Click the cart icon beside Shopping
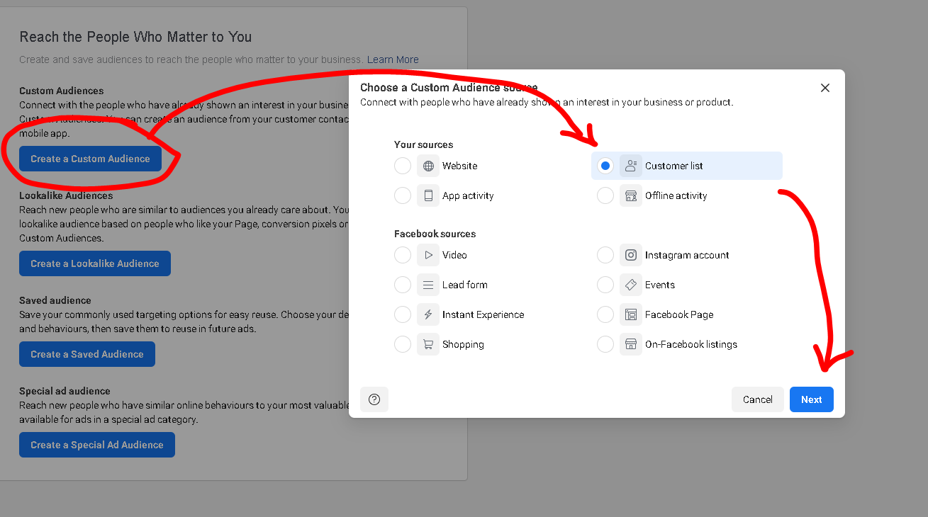The image size is (928, 517). [x=428, y=344]
